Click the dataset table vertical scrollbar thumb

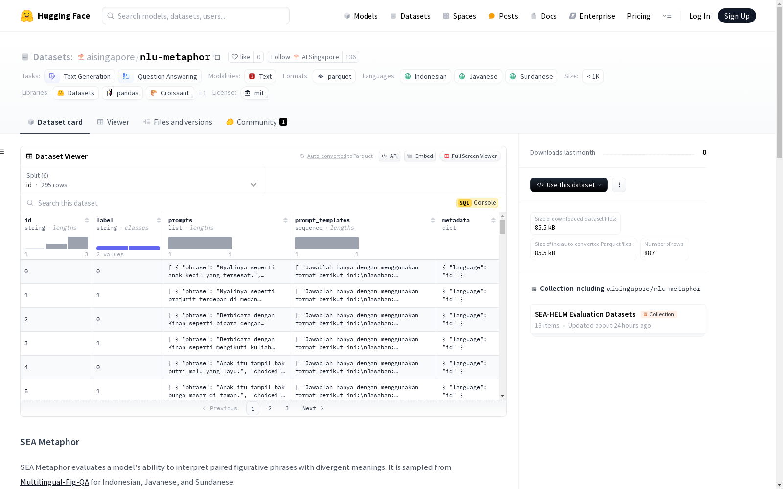tap(502, 227)
